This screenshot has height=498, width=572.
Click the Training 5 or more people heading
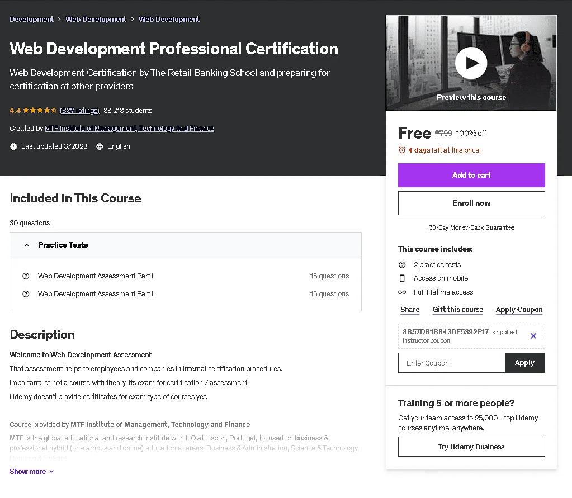point(456,403)
